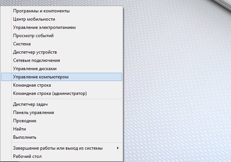
Task: Launch Командная строка without administrator
Action: (x=61, y=85)
